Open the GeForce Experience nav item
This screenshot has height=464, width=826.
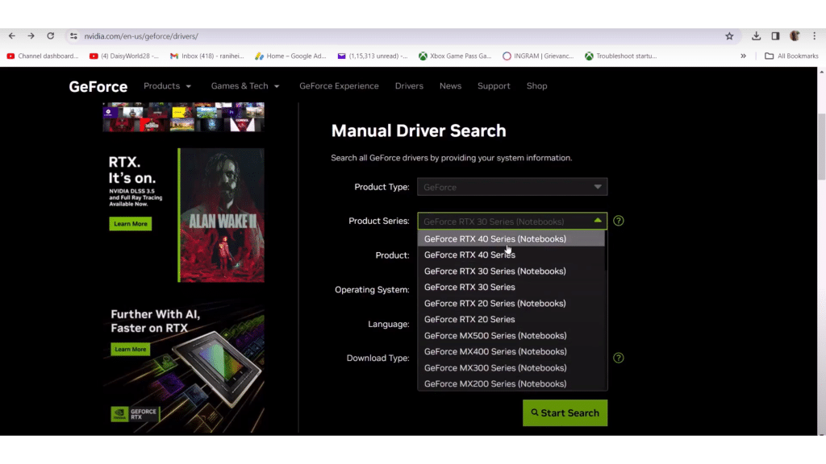tap(339, 85)
